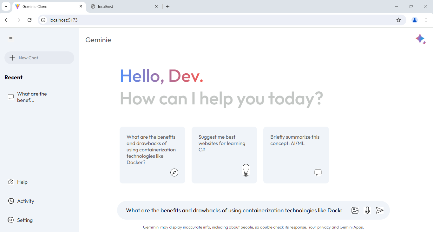The height and width of the screenshot is (232, 433).
Task: Open the recent chat 'What are the benef...'
Action: [32, 97]
